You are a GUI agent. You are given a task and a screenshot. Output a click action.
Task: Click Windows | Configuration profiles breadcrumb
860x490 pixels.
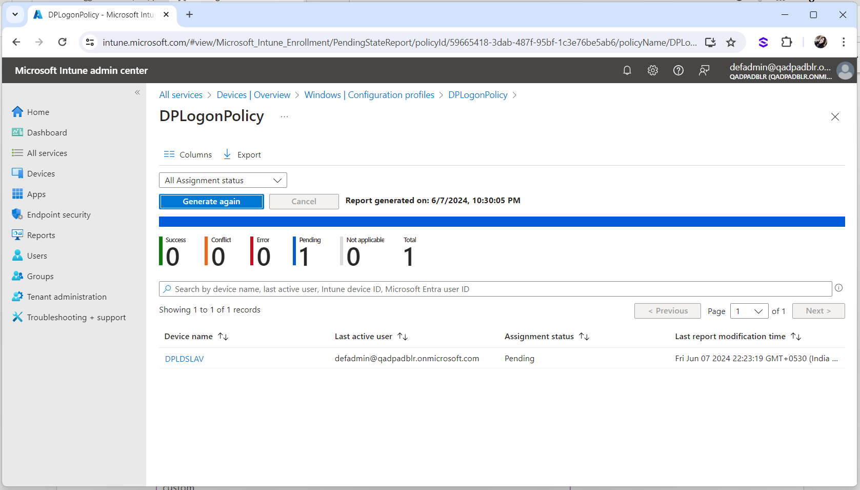369,95
